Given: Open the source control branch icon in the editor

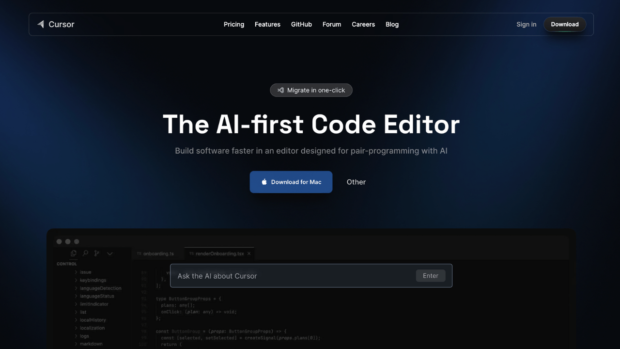Looking at the screenshot, I should tap(97, 253).
